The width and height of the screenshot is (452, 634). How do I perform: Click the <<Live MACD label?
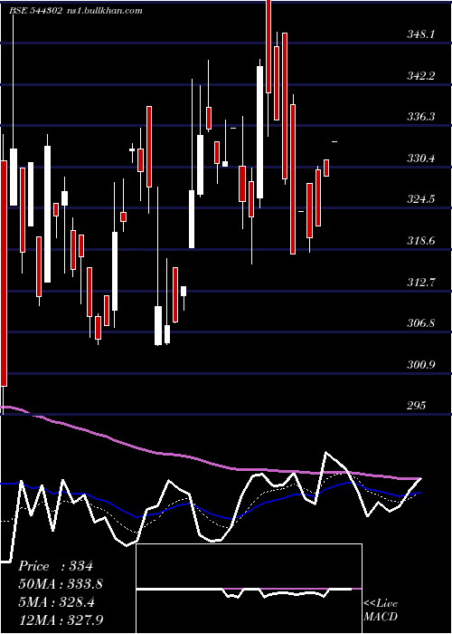tap(381, 610)
